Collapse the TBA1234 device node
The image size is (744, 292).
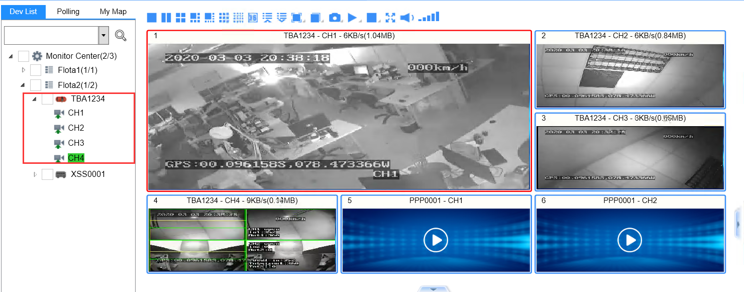35,100
